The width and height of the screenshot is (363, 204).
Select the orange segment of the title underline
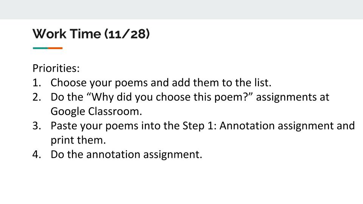[x=55, y=48]
